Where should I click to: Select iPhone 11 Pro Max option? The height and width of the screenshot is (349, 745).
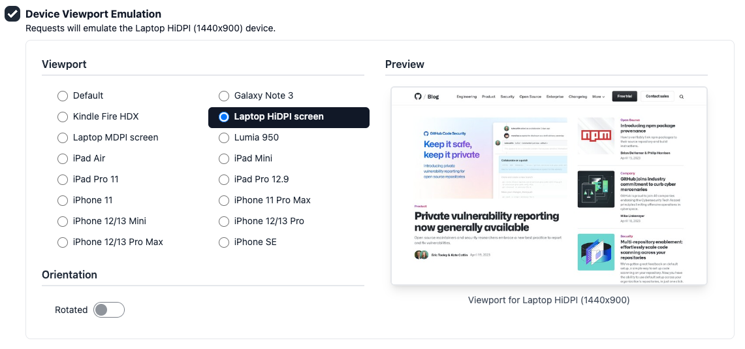224,201
